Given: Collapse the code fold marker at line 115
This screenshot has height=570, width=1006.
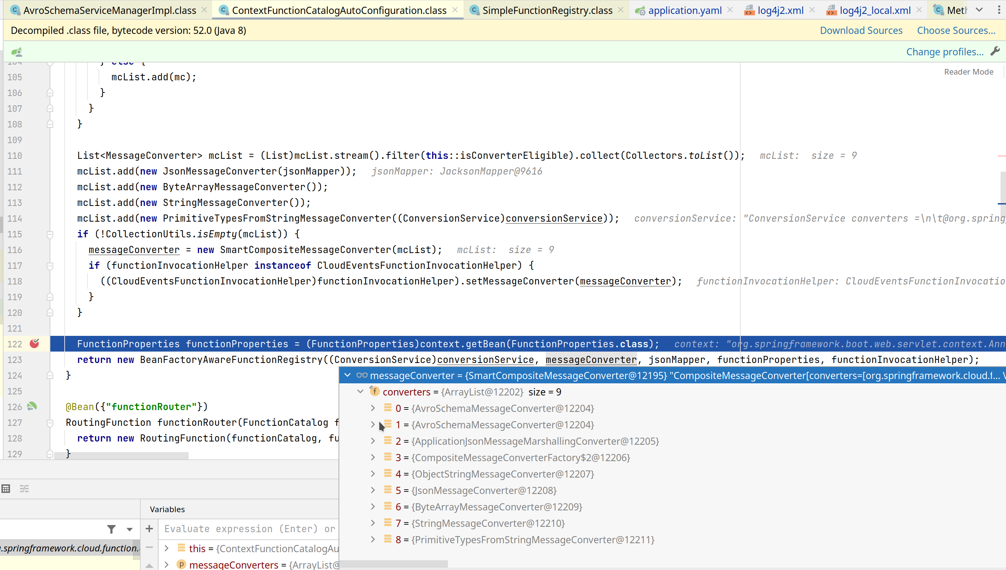Looking at the screenshot, I should click(x=50, y=234).
